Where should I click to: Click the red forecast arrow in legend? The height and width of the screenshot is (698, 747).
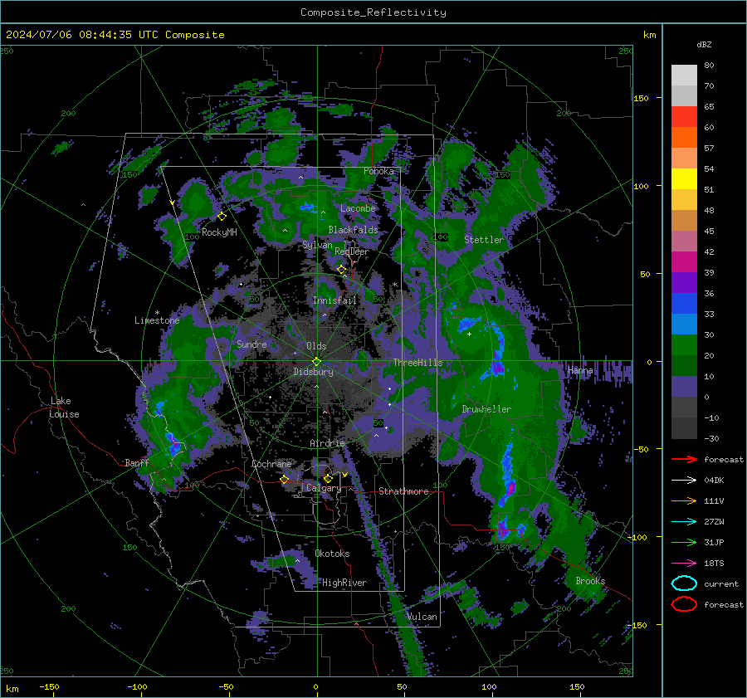point(684,459)
